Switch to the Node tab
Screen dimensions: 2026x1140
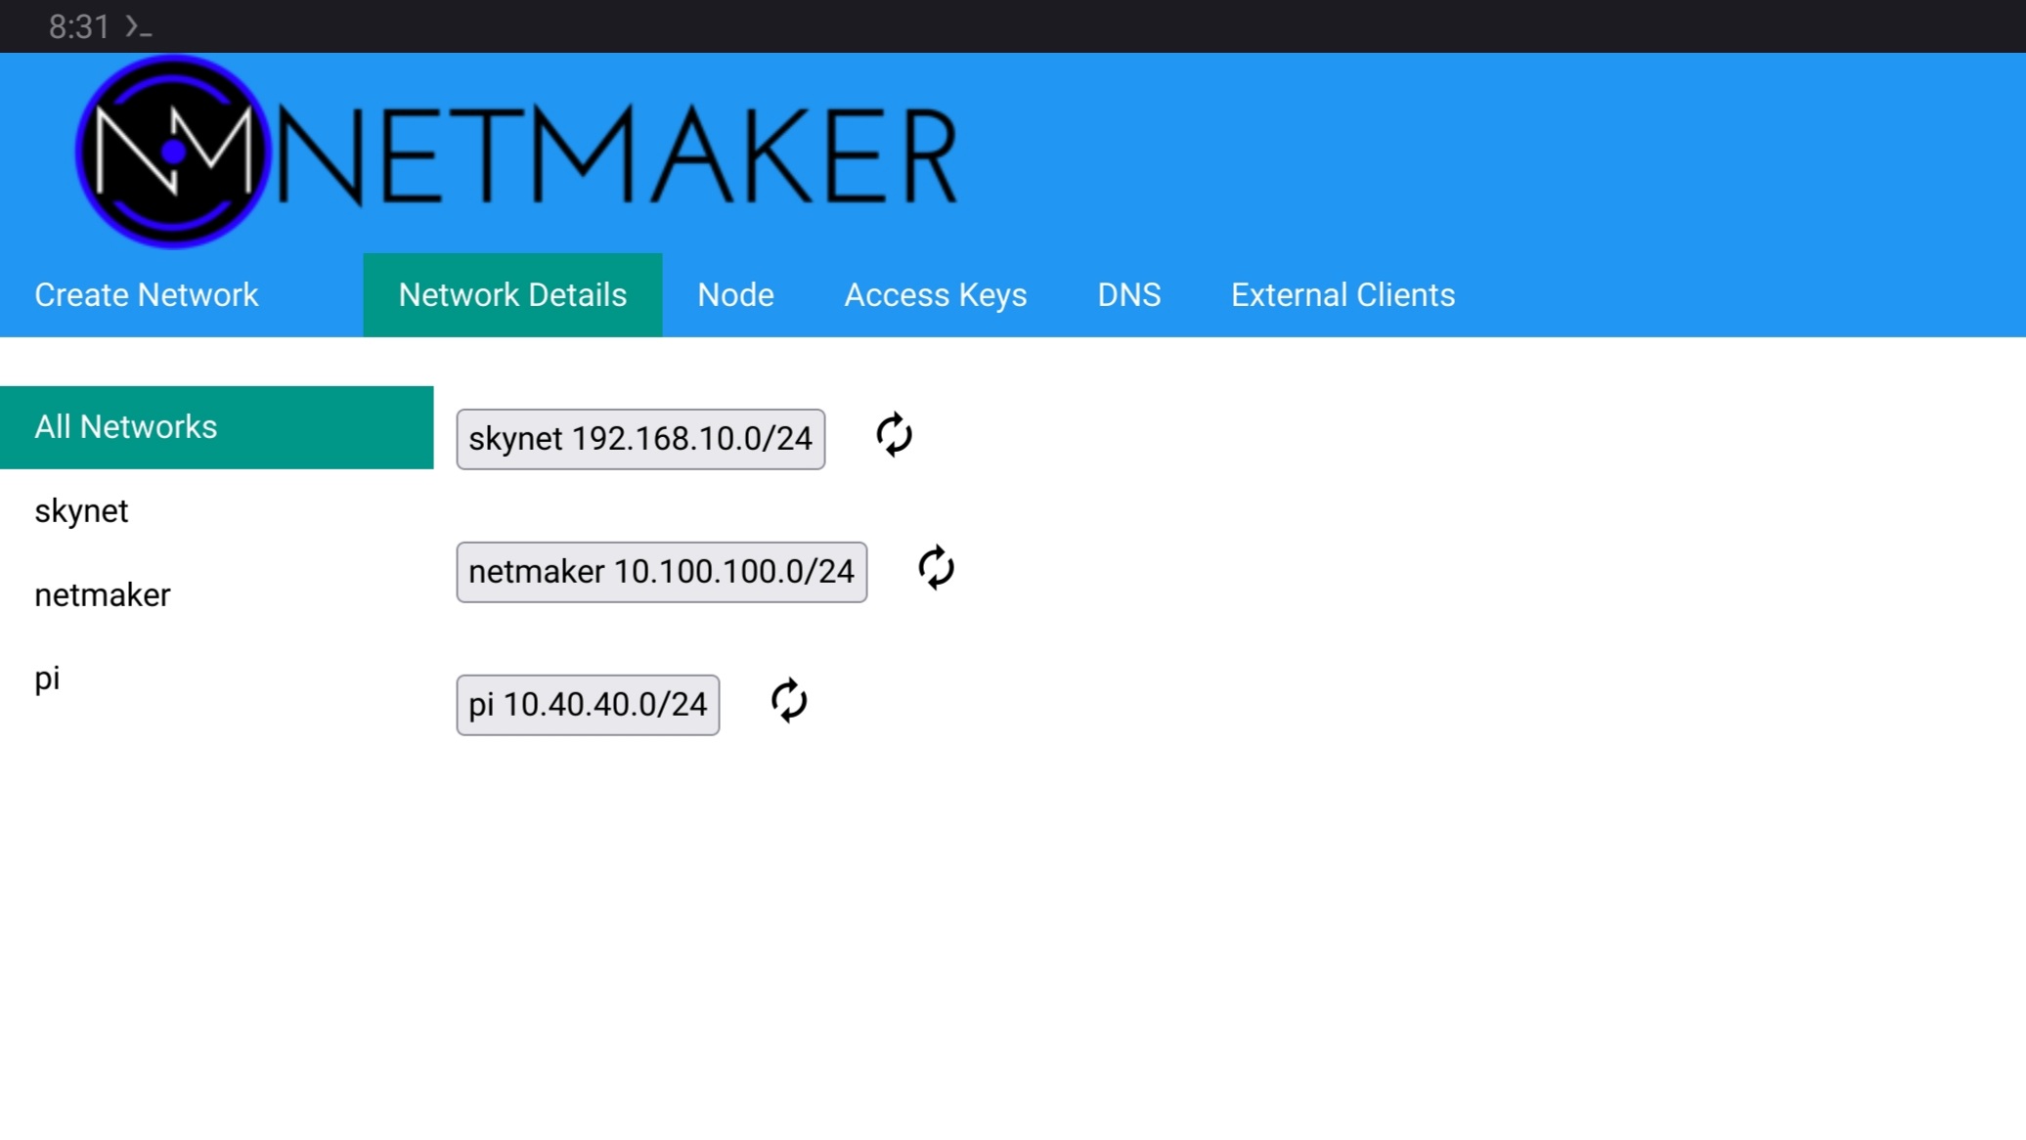pyautogui.click(x=736, y=293)
